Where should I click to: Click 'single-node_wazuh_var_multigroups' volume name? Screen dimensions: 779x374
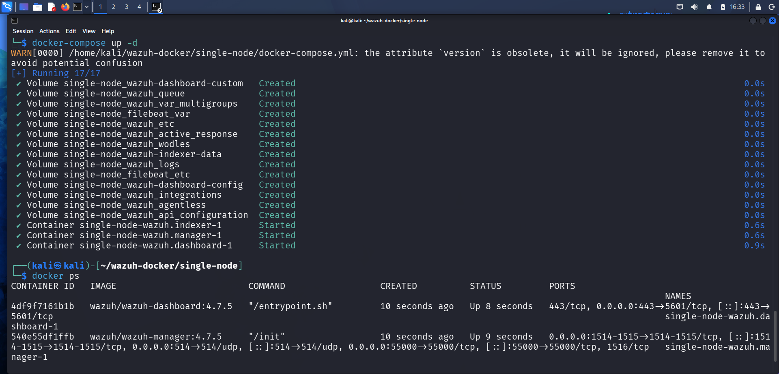(x=151, y=104)
